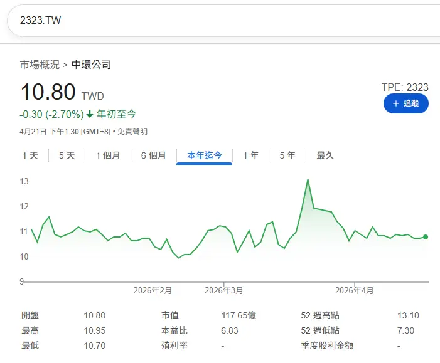Click the green endpoint dot on the chart
Image resolution: width=440 pixels, height=363 pixels.
(x=426, y=237)
